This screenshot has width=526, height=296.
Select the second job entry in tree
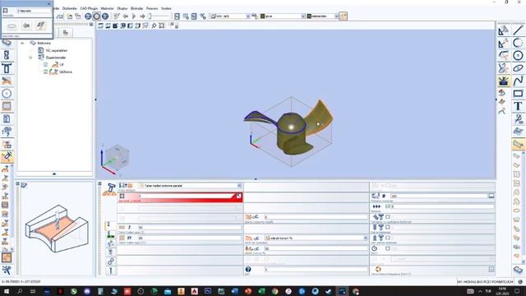[66, 72]
